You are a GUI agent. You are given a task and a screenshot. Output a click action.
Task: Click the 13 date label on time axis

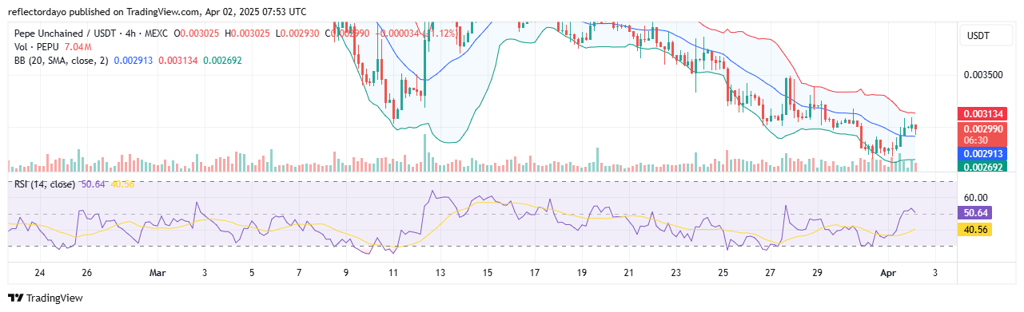(x=440, y=273)
